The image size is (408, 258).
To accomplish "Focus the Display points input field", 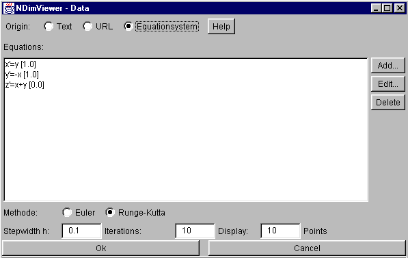I will [280, 231].
